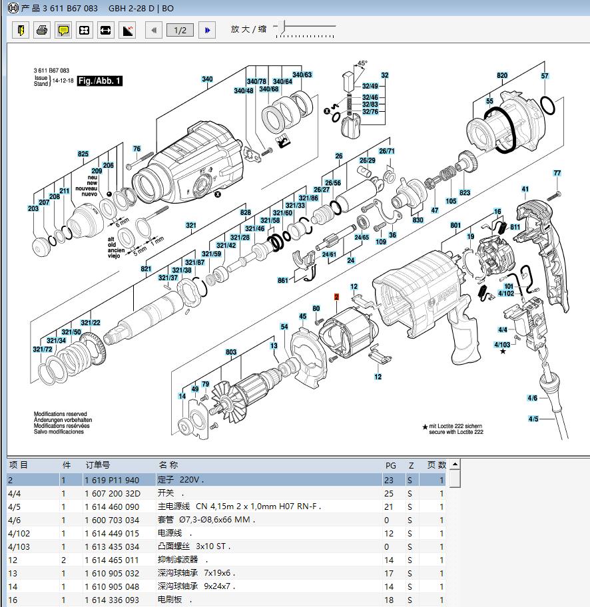Click the parts list scroll-up arrow
Viewport: 590px width, 607px height.
(x=455, y=464)
